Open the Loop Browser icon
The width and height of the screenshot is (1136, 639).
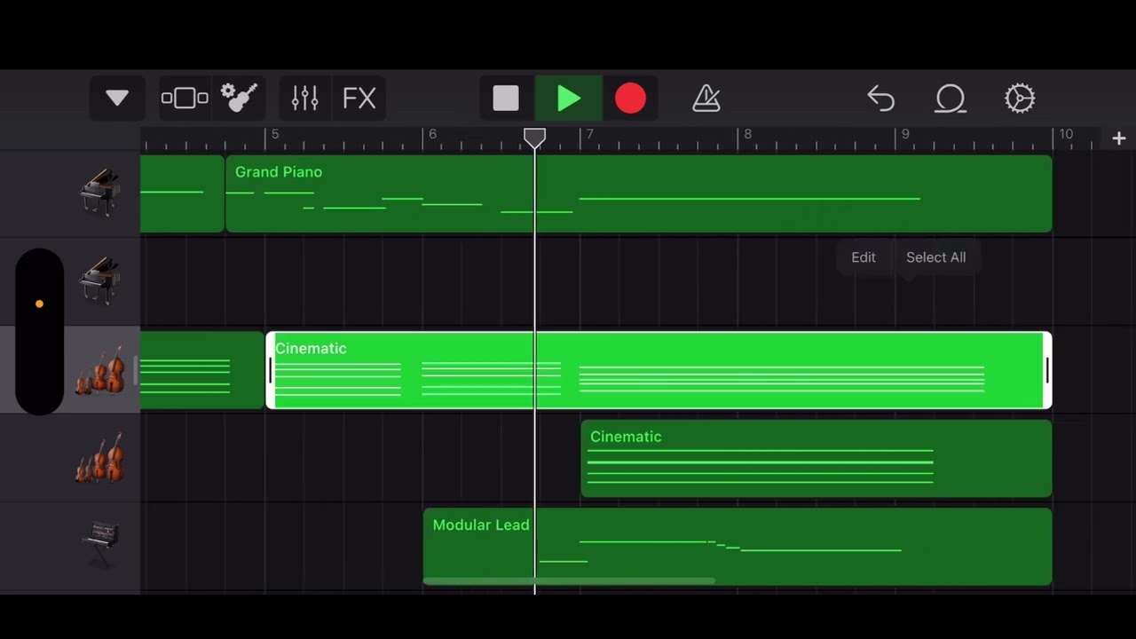point(950,99)
